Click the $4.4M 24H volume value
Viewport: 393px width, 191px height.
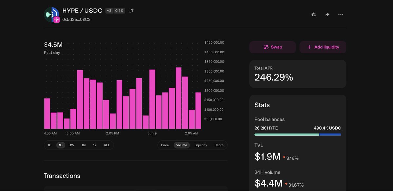point(269,183)
